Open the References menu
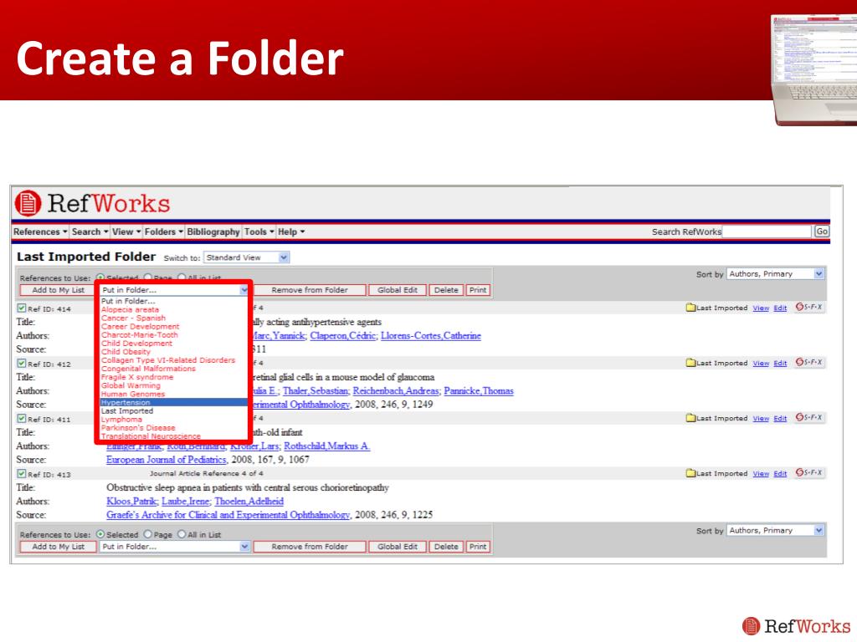Image resolution: width=857 pixels, height=642 pixels. [40, 232]
